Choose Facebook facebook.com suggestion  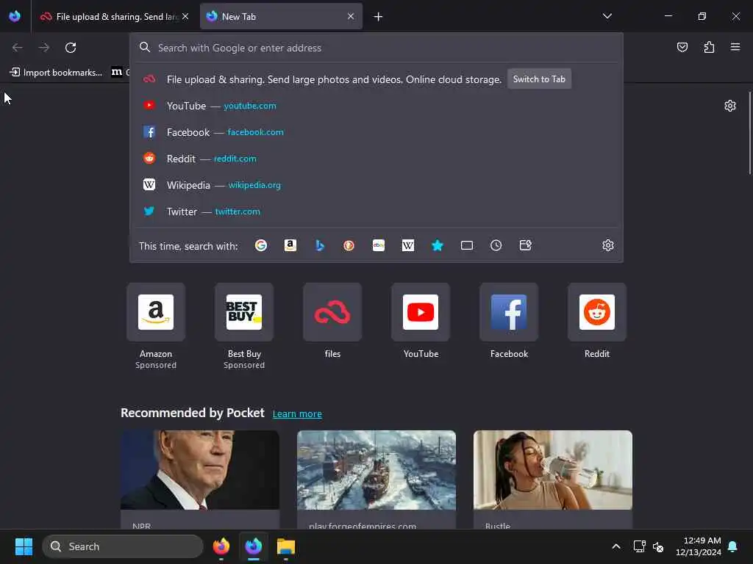coord(376,132)
